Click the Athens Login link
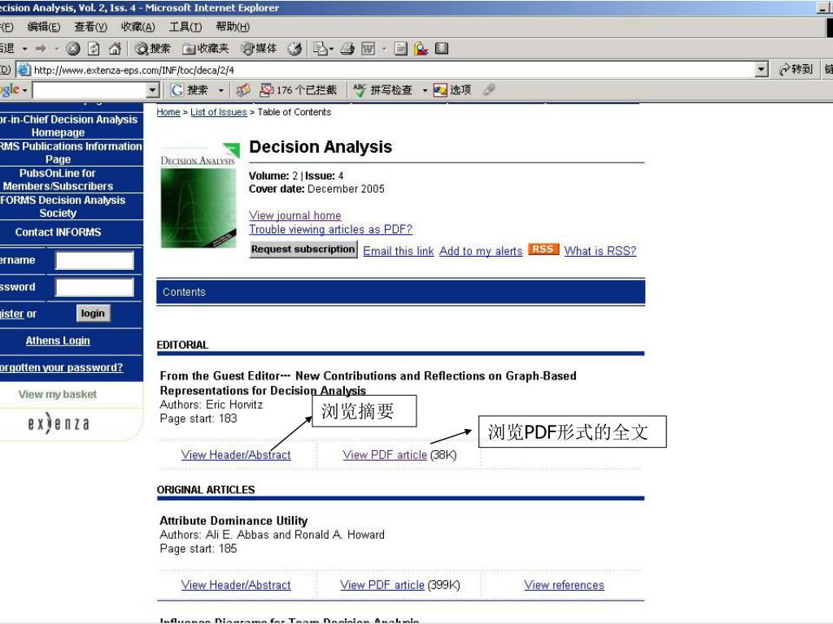 58,340
